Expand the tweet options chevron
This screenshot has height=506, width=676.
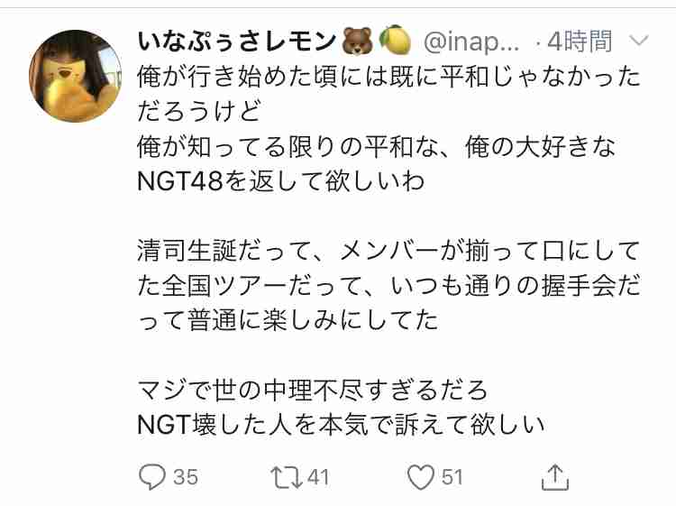pyautogui.click(x=638, y=41)
